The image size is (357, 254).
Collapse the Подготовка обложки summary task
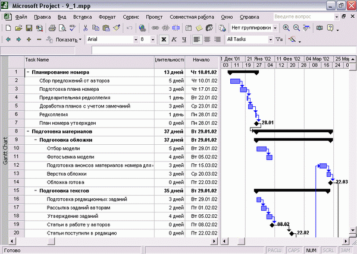36,140
